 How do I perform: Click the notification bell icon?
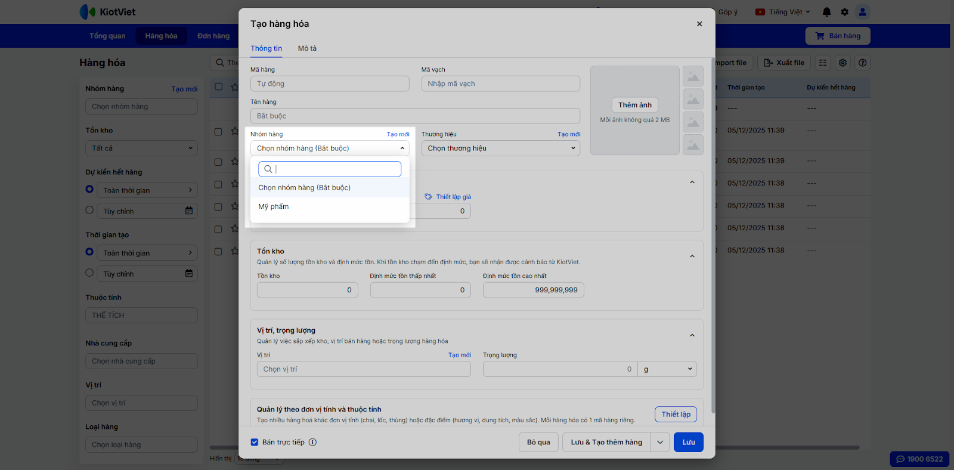[x=826, y=12]
